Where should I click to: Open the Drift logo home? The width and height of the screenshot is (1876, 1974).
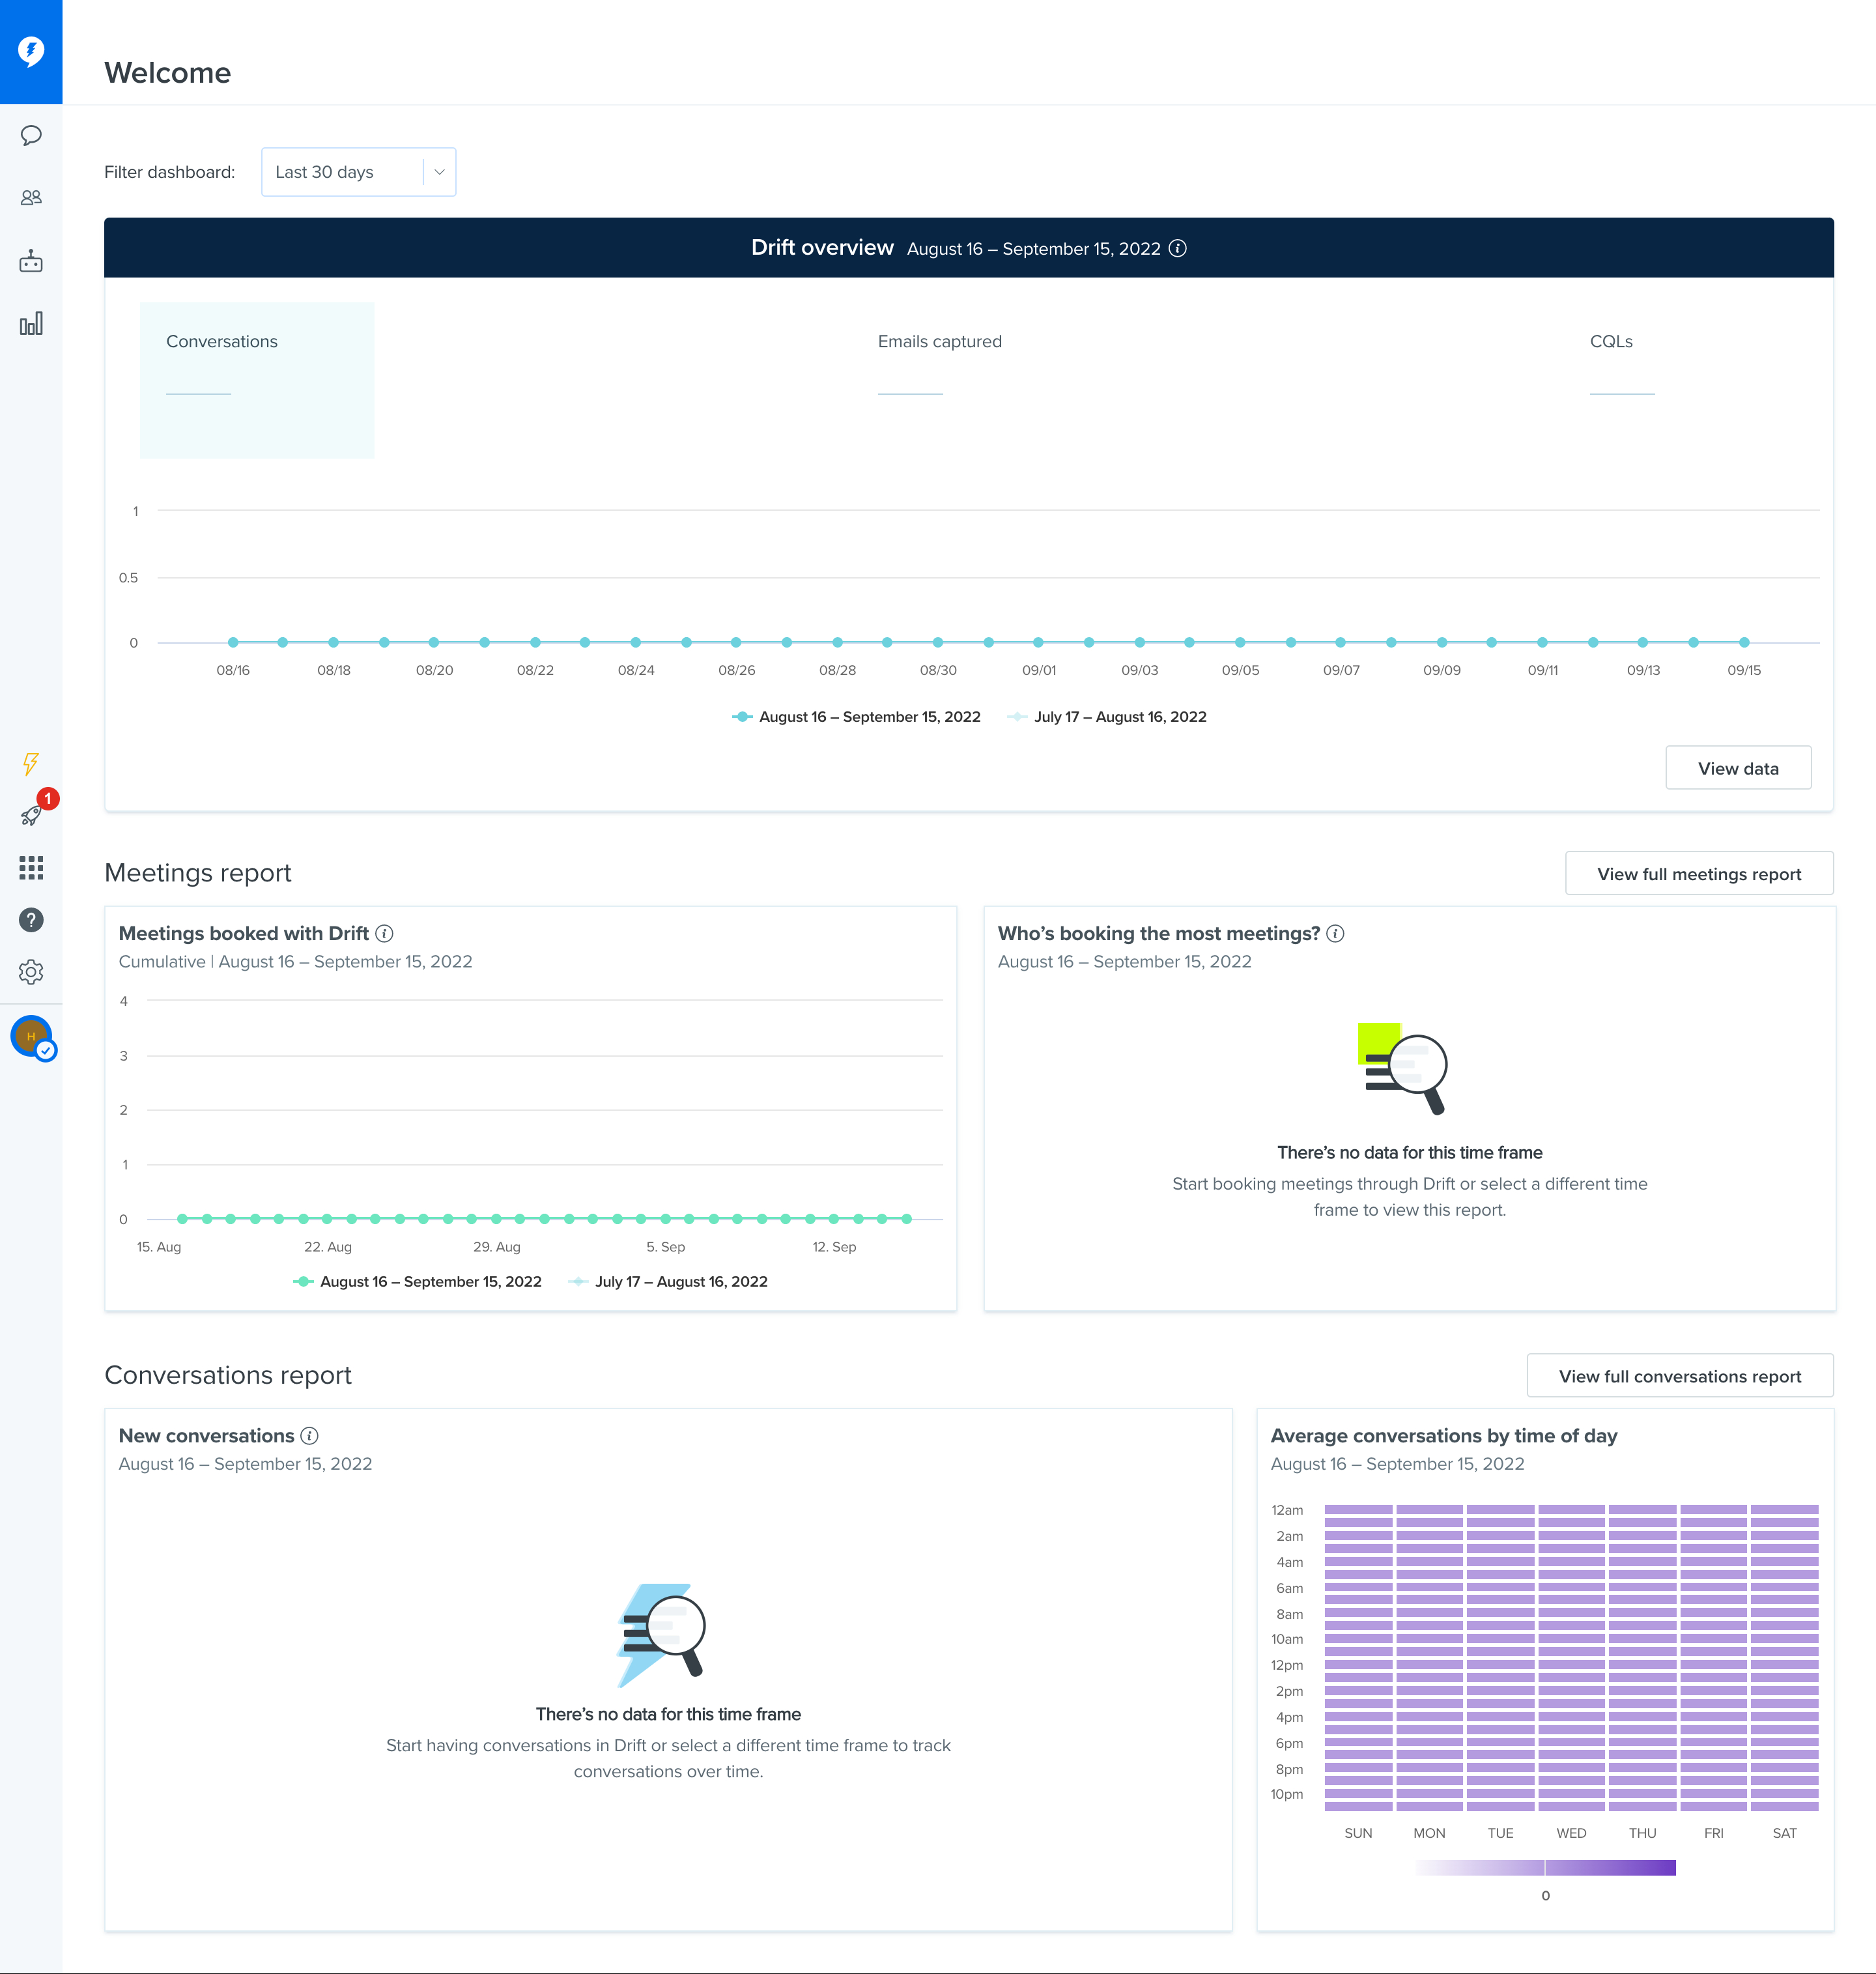pos(31,51)
